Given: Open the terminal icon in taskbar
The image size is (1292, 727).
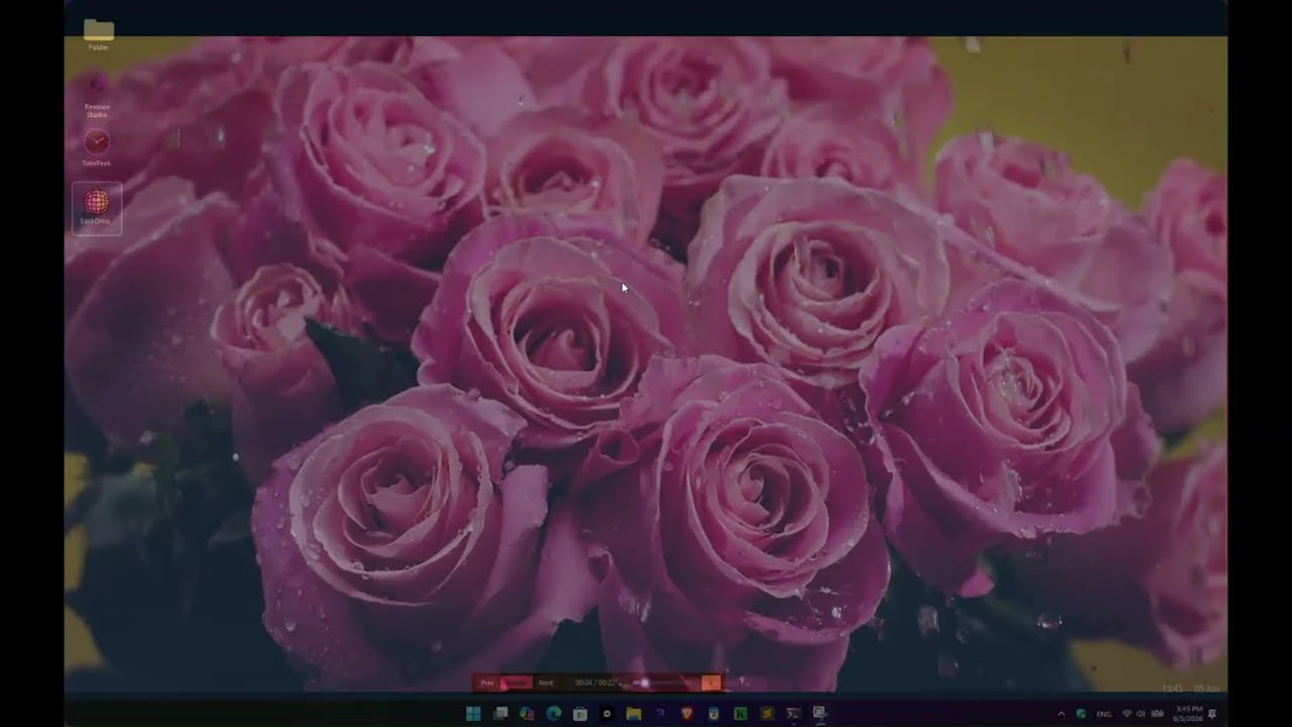Looking at the screenshot, I should 794,713.
